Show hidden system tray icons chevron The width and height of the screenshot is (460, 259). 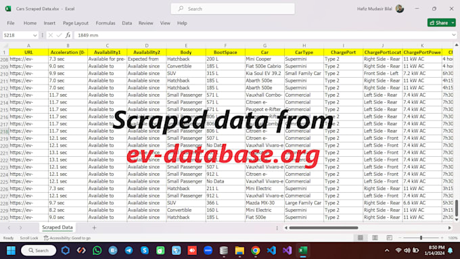coord(387,250)
